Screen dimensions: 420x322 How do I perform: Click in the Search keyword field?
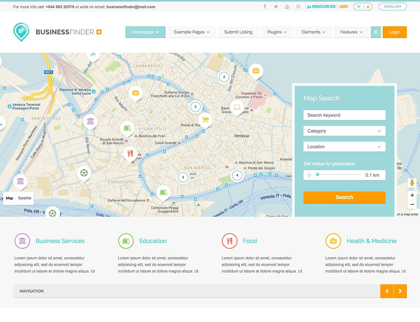click(344, 115)
